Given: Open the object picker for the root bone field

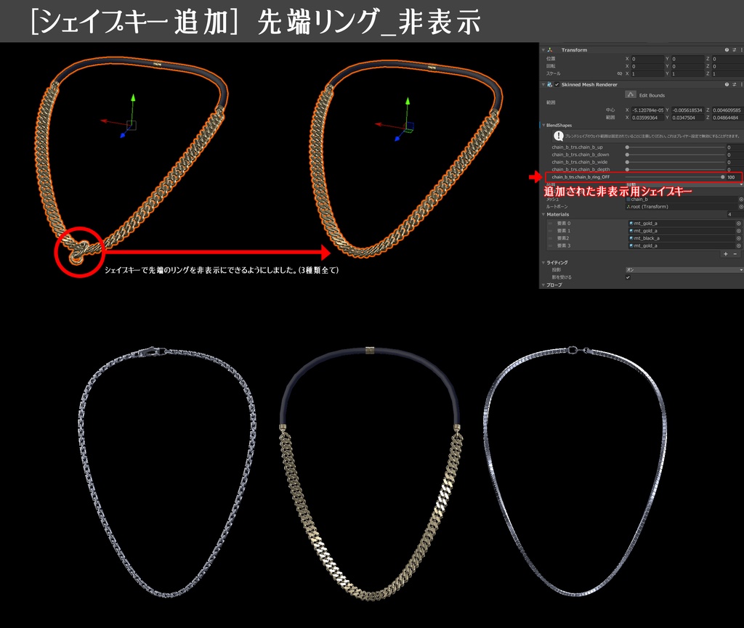Looking at the screenshot, I should click(741, 207).
